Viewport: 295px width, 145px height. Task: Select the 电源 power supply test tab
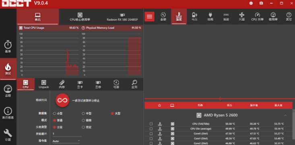(x=116, y=84)
